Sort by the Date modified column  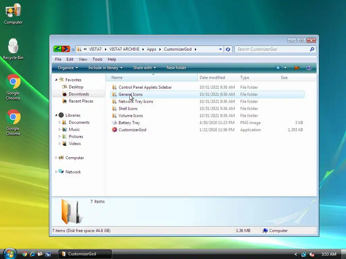pos(218,78)
